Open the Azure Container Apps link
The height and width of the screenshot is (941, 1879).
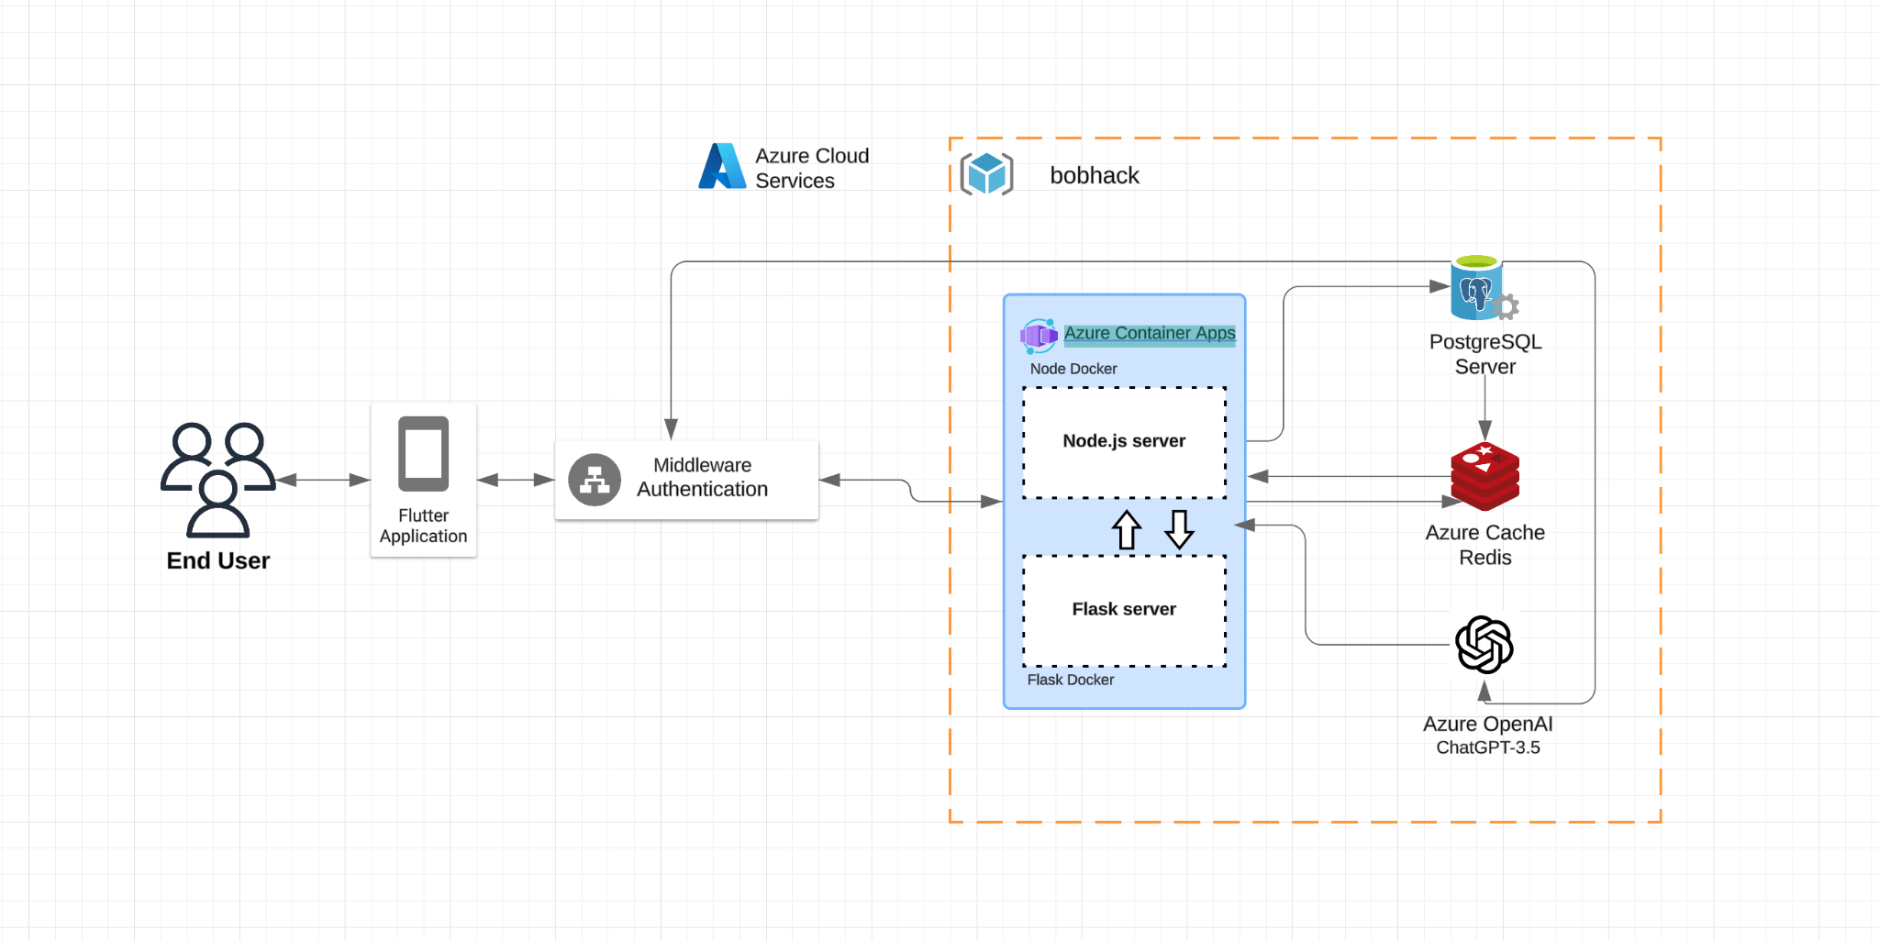1150,334
